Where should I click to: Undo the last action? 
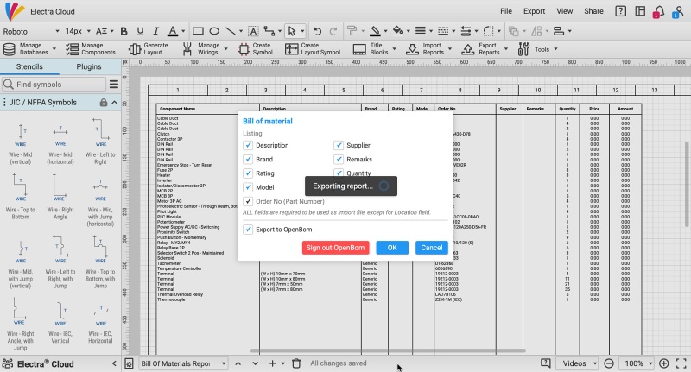click(317, 31)
